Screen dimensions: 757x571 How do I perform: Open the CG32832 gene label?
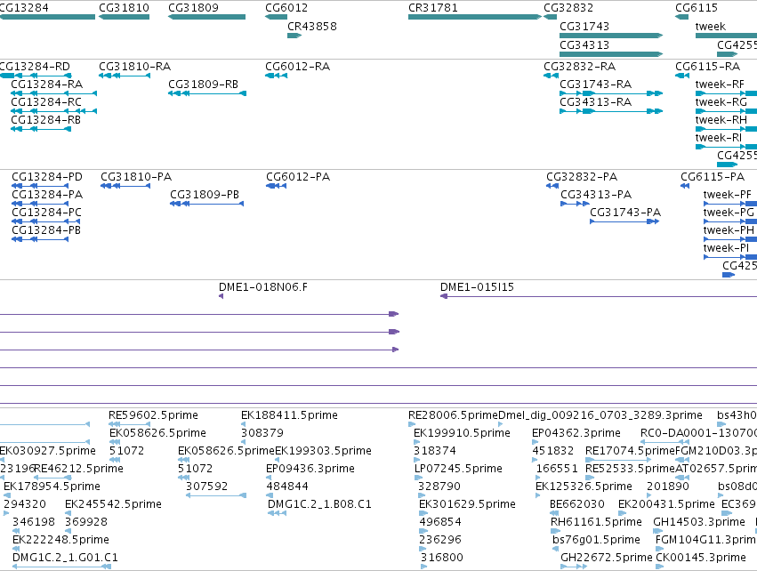click(x=568, y=8)
